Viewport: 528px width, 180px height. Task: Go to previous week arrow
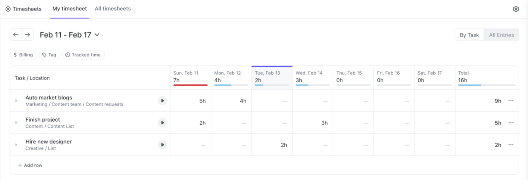click(15, 35)
